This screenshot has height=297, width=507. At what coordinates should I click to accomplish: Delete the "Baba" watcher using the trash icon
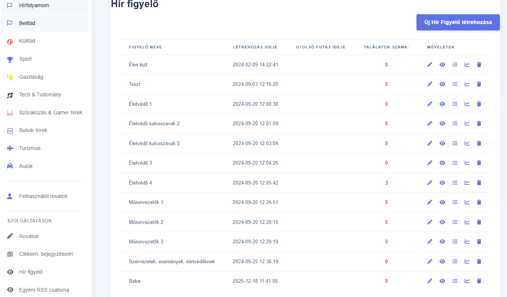tap(479, 280)
